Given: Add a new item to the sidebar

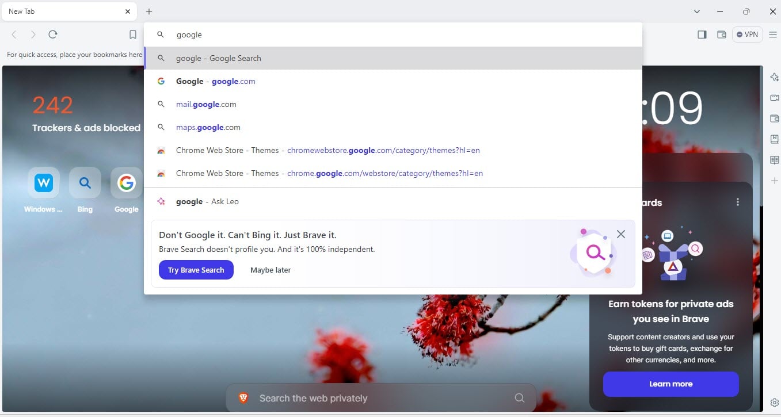Looking at the screenshot, I should click(x=775, y=181).
